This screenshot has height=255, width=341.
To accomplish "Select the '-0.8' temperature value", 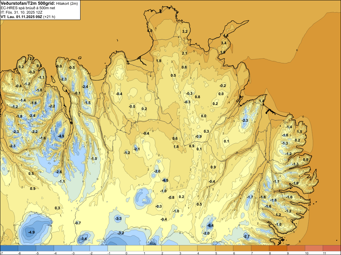I will tap(171, 198).
